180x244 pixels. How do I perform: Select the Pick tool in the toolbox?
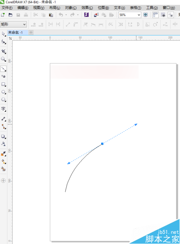[x=4, y=34]
